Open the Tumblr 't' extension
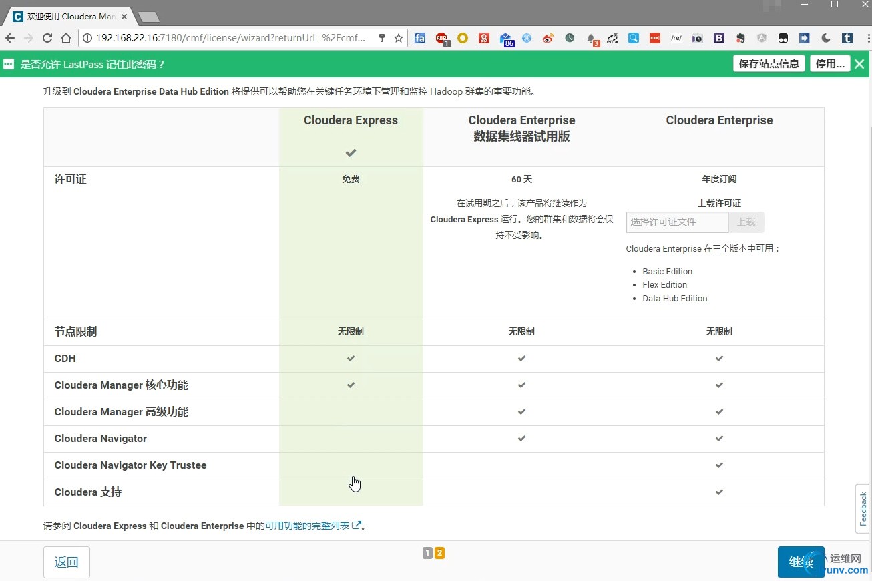 click(847, 38)
